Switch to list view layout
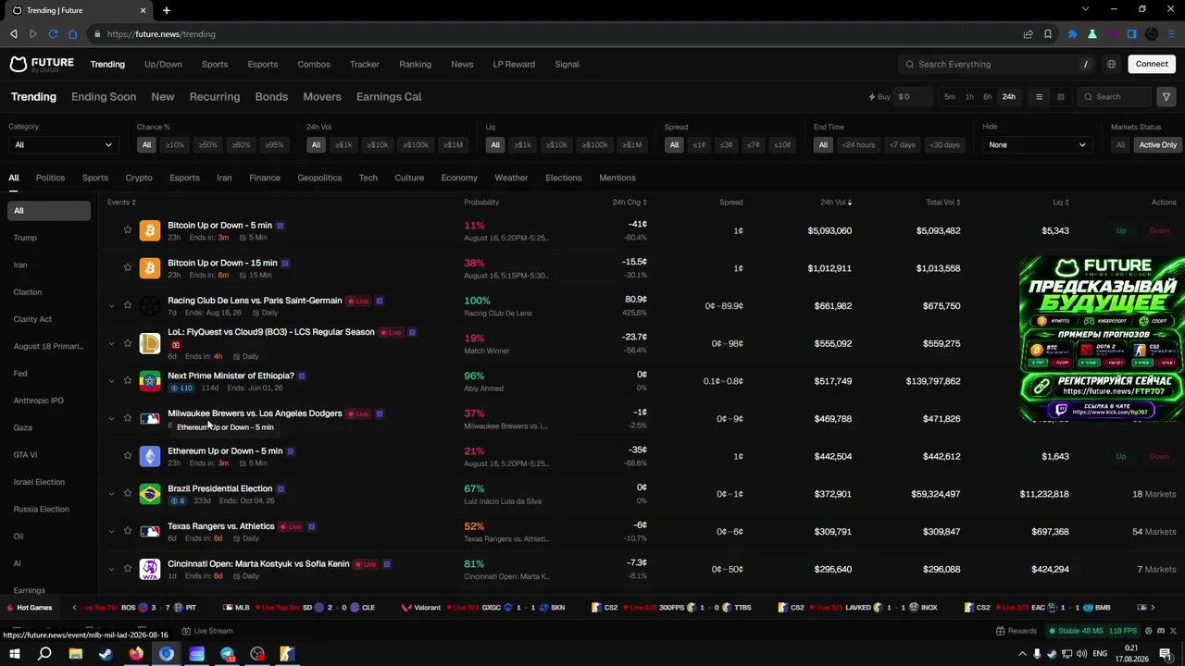This screenshot has width=1185, height=666. pyautogui.click(x=1040, y=97)
